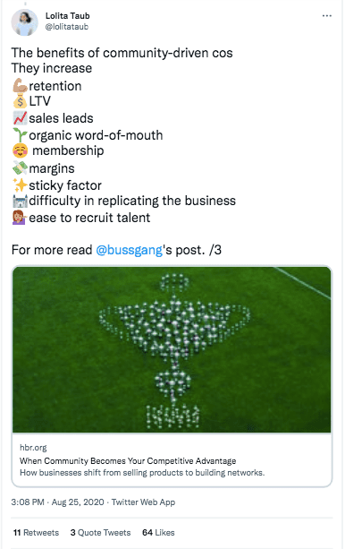Screen dimensions: 345x549
Task: View the 3 Quote Tweets list
Action: [x=100, y=533]
